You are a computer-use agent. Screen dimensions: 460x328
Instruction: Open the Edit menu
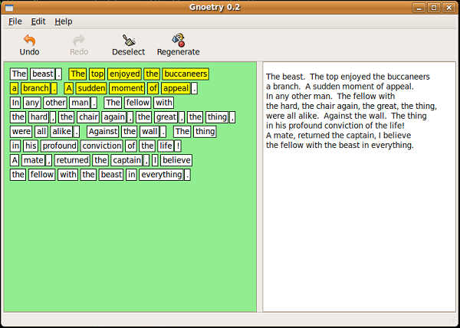coord(38,21)
